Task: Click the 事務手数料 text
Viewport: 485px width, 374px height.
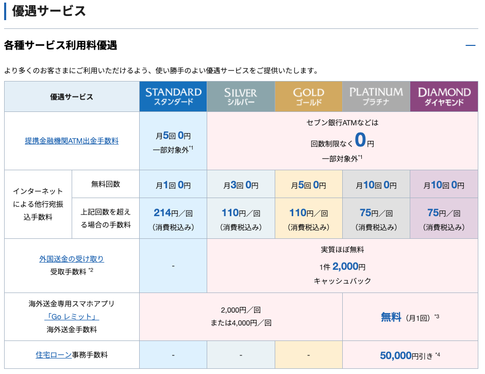Action: [x=90, y=355]
